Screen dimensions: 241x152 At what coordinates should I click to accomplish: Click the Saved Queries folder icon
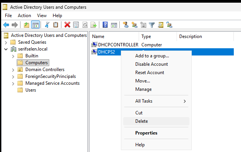pos(13,42)
